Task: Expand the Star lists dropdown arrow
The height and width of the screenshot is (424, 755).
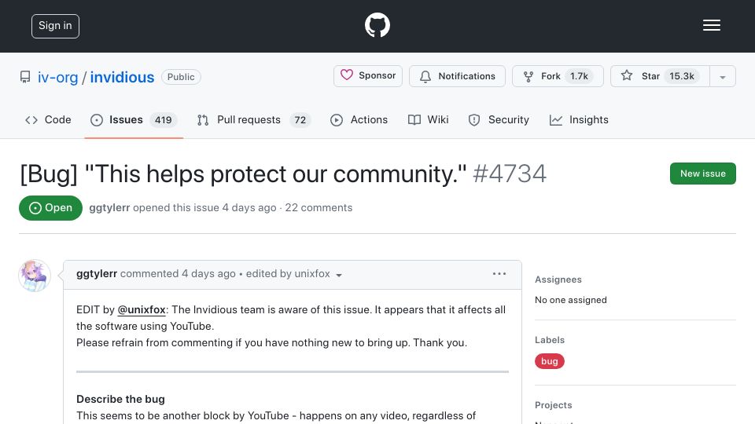Action: click(722, 77)
